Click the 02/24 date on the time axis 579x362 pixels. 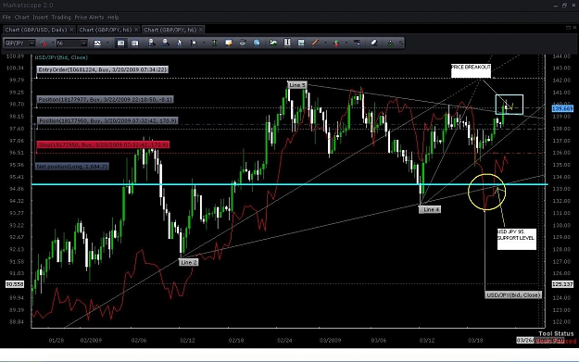(x=284, y=340)
